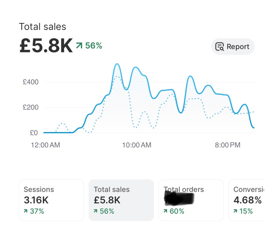
Task: Click the trend arrow icon on Conversion card
Action: (x=235, y=211)
